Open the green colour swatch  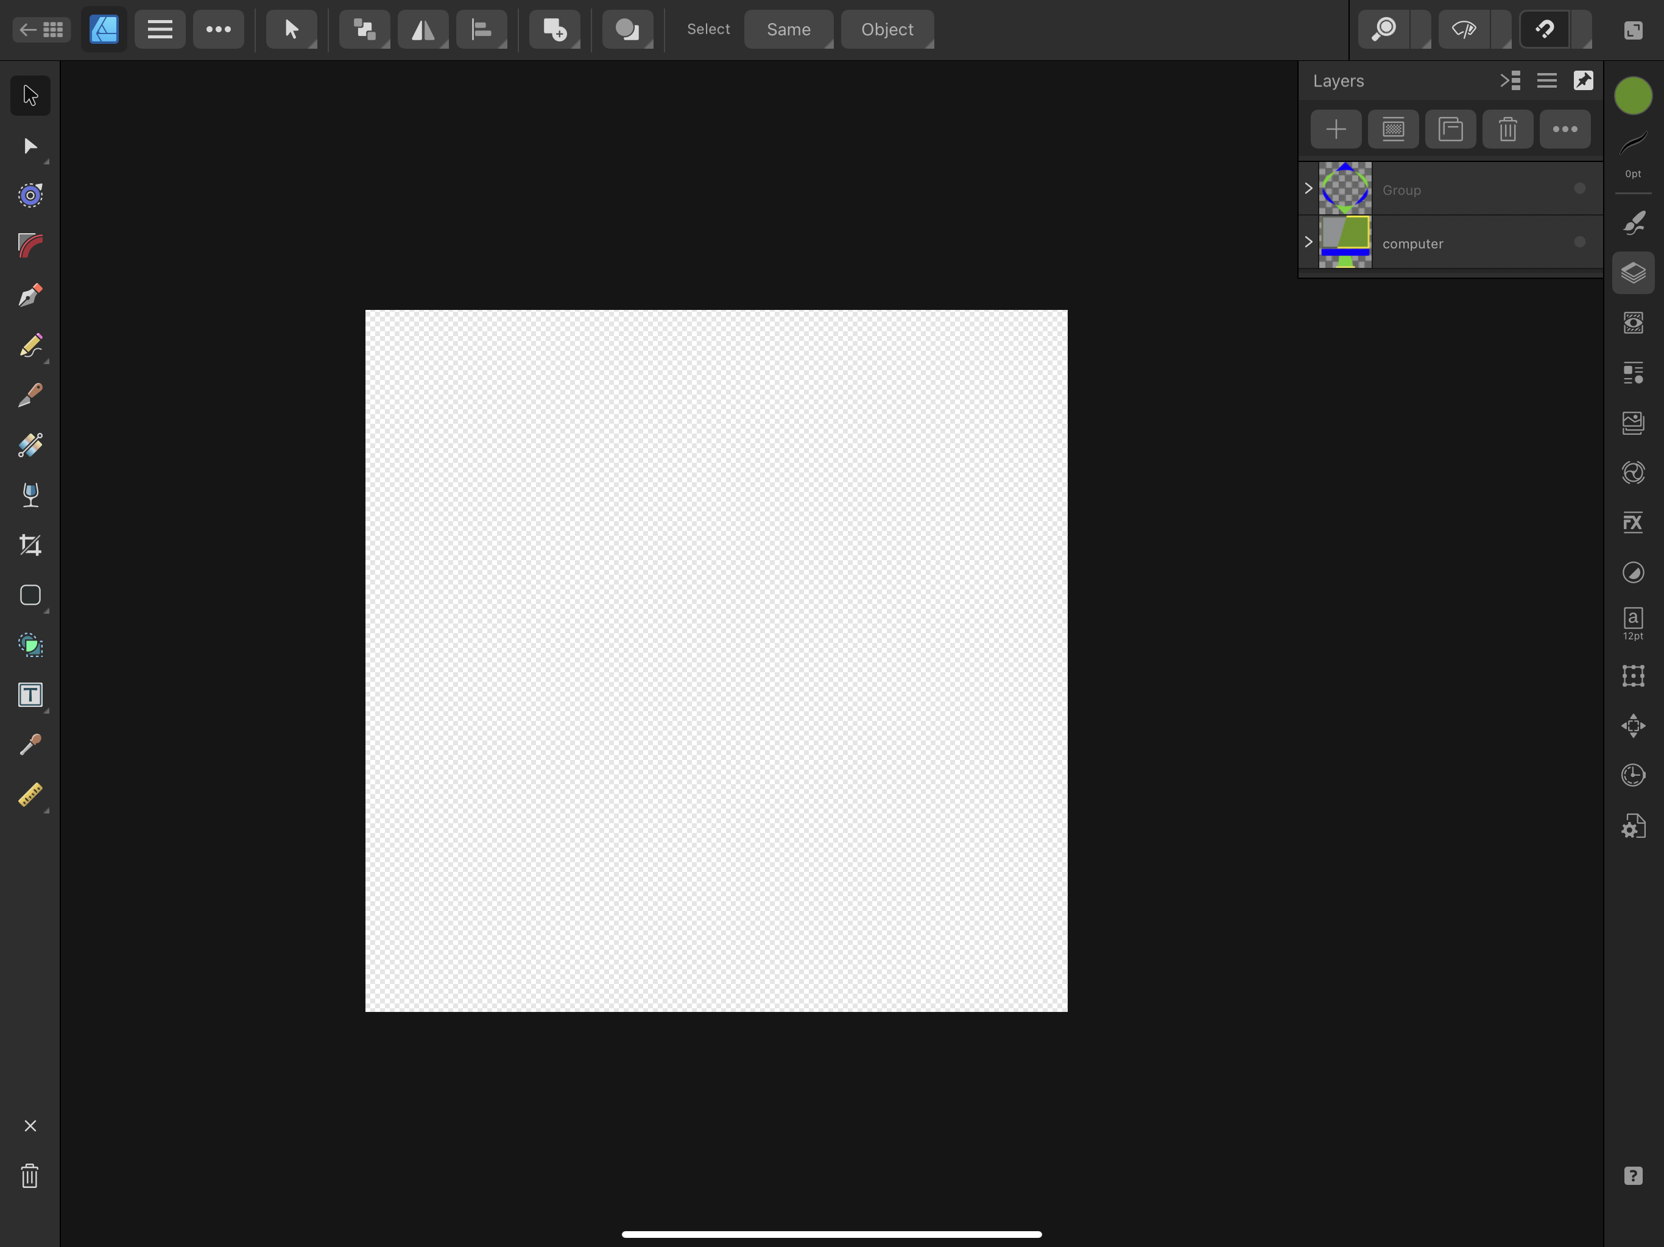(1632, 95)
